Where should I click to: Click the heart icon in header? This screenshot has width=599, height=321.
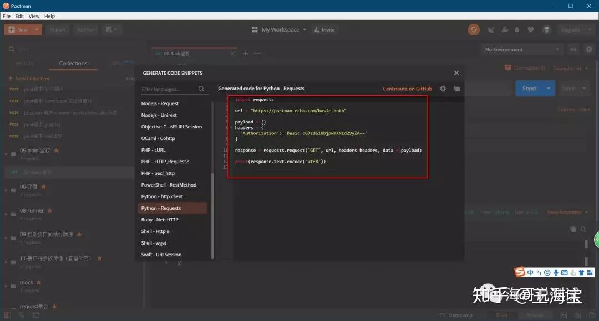pos(531,30)
